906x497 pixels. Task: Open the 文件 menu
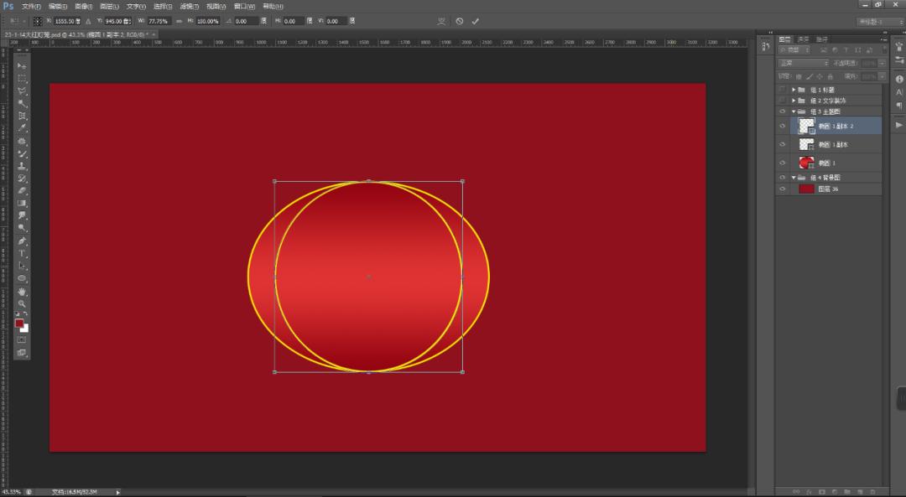pyautogui.click(x=31, y=6)
